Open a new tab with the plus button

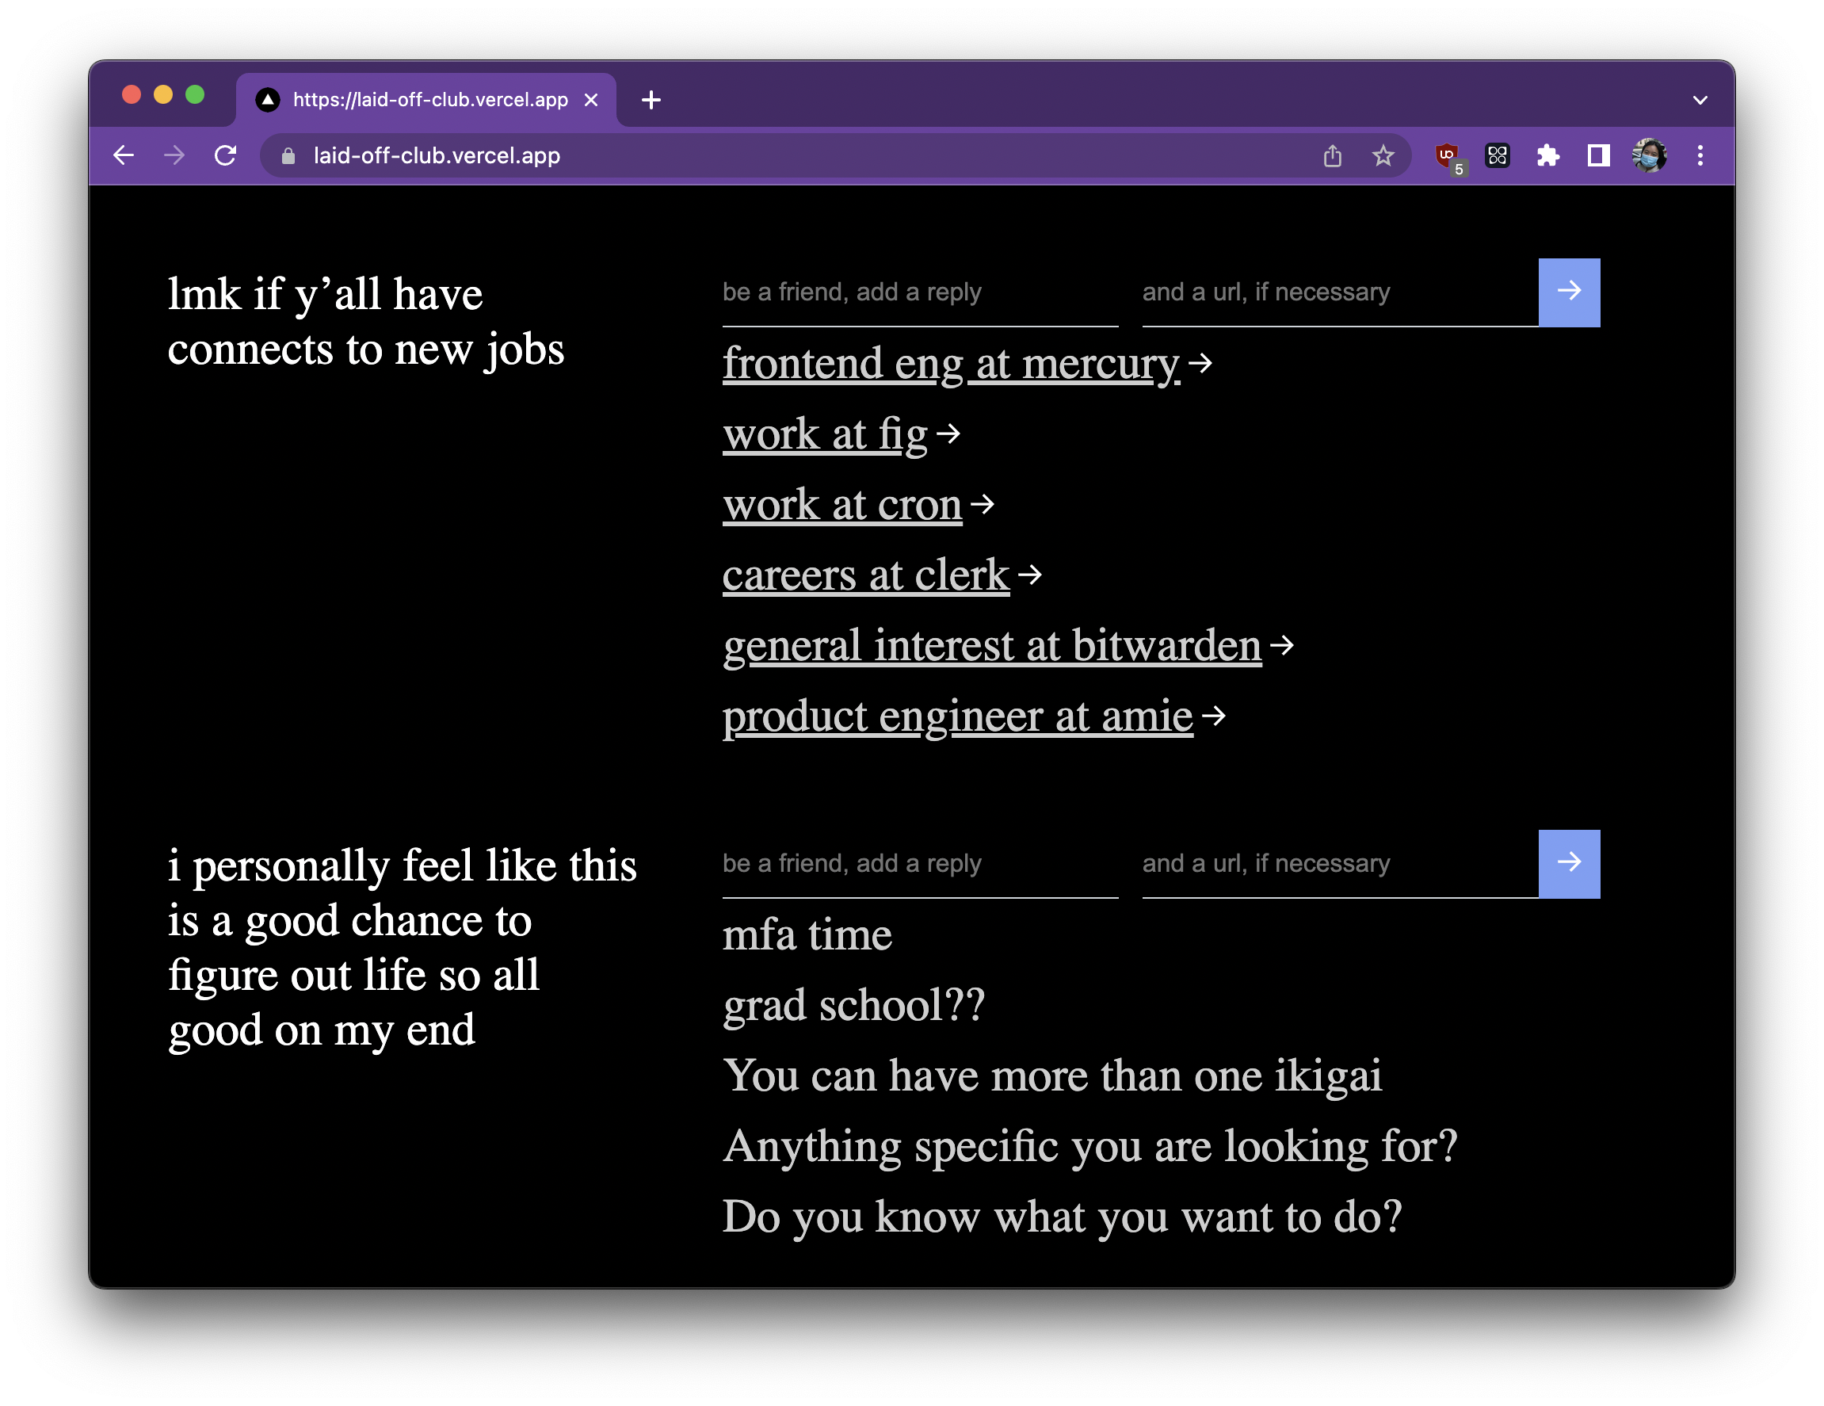[651, 100]
